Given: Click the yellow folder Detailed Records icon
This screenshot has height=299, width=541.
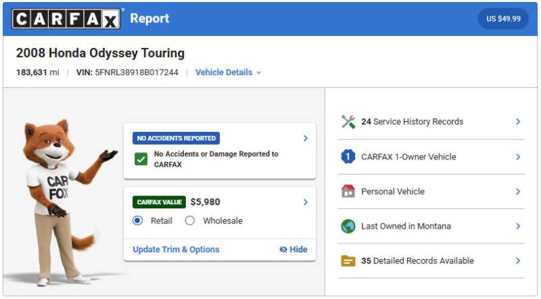Looking at the screenshot, I should 348,261.
